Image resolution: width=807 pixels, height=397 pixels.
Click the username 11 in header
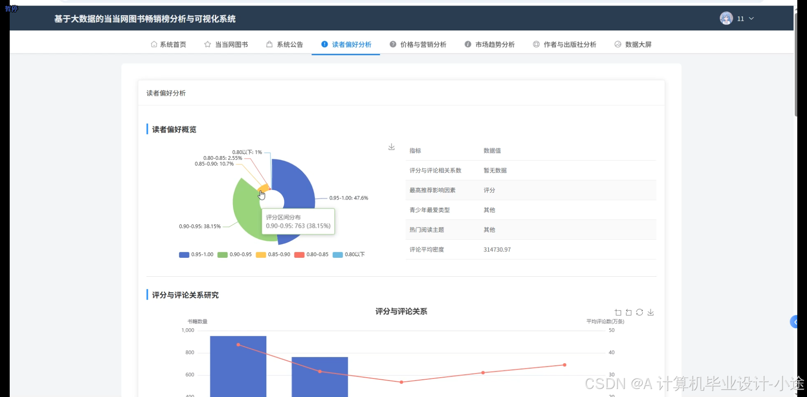[740, 19]
